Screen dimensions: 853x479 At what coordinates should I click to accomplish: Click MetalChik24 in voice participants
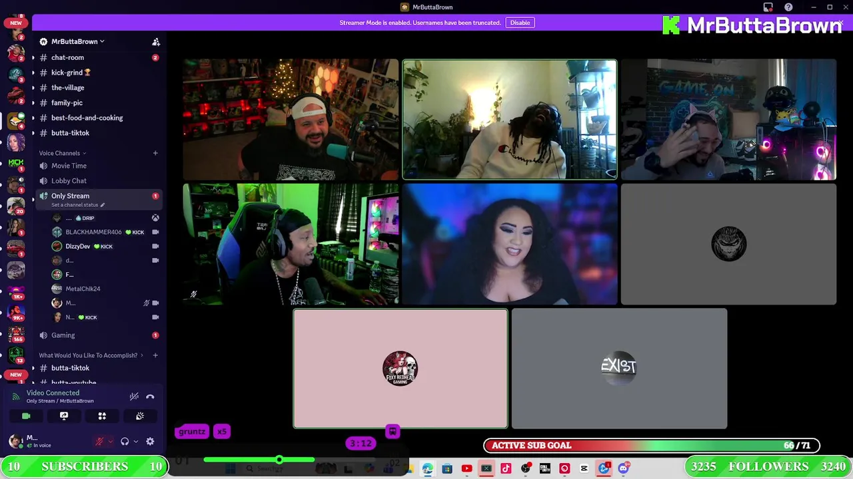83,289
